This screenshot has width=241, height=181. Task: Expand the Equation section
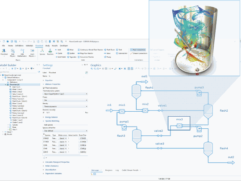tap(48, 80)
